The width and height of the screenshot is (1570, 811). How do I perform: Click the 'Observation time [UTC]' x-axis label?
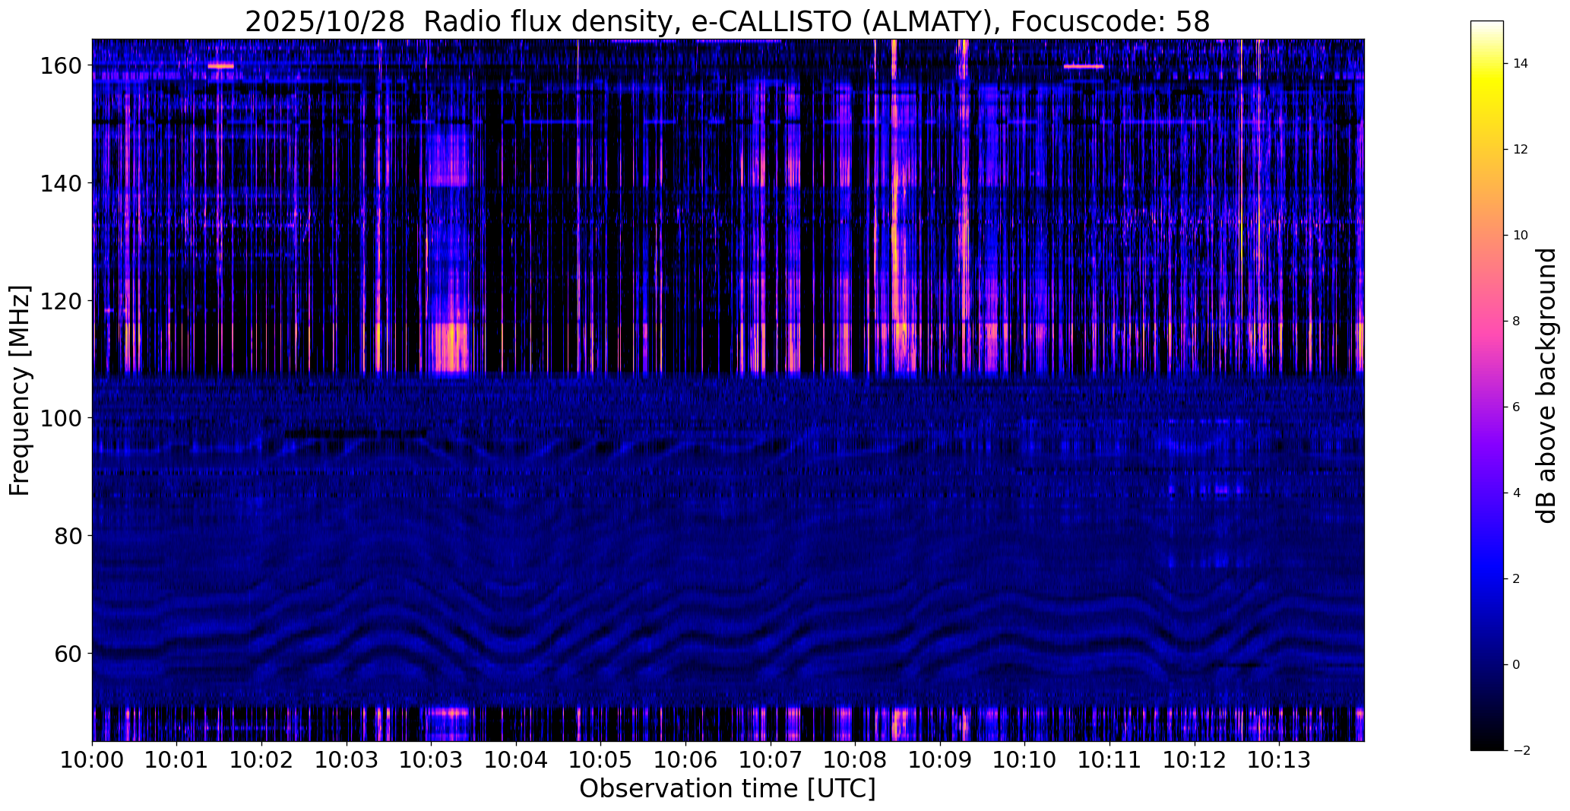pos(727,789)
